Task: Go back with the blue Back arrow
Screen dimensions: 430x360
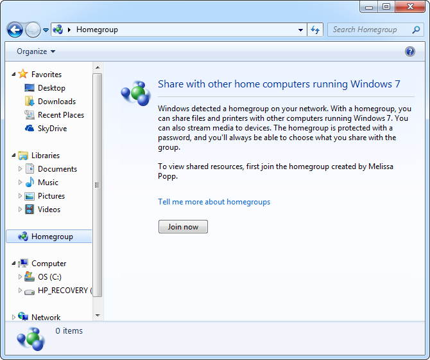Action: 15,30
